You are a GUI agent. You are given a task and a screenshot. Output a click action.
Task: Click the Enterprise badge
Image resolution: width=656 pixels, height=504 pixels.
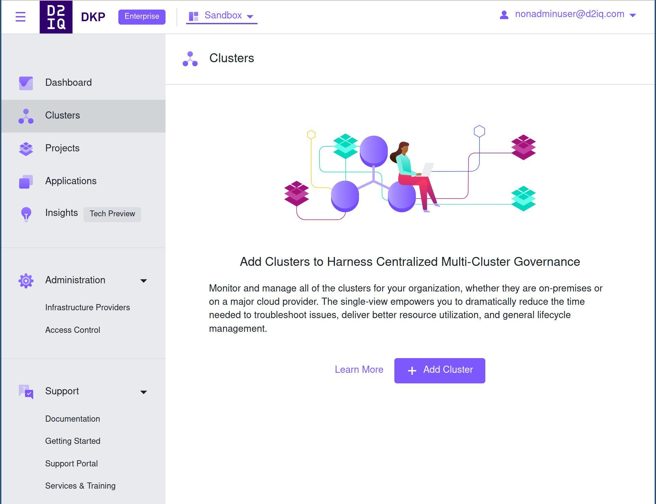point(142,17)
